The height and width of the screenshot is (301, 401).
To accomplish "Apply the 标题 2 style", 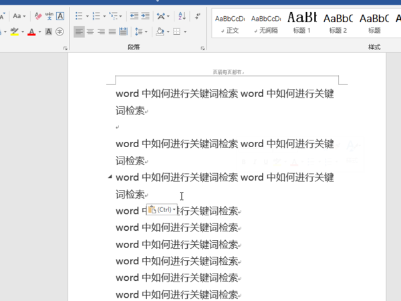I will click(x=338, y=24).
